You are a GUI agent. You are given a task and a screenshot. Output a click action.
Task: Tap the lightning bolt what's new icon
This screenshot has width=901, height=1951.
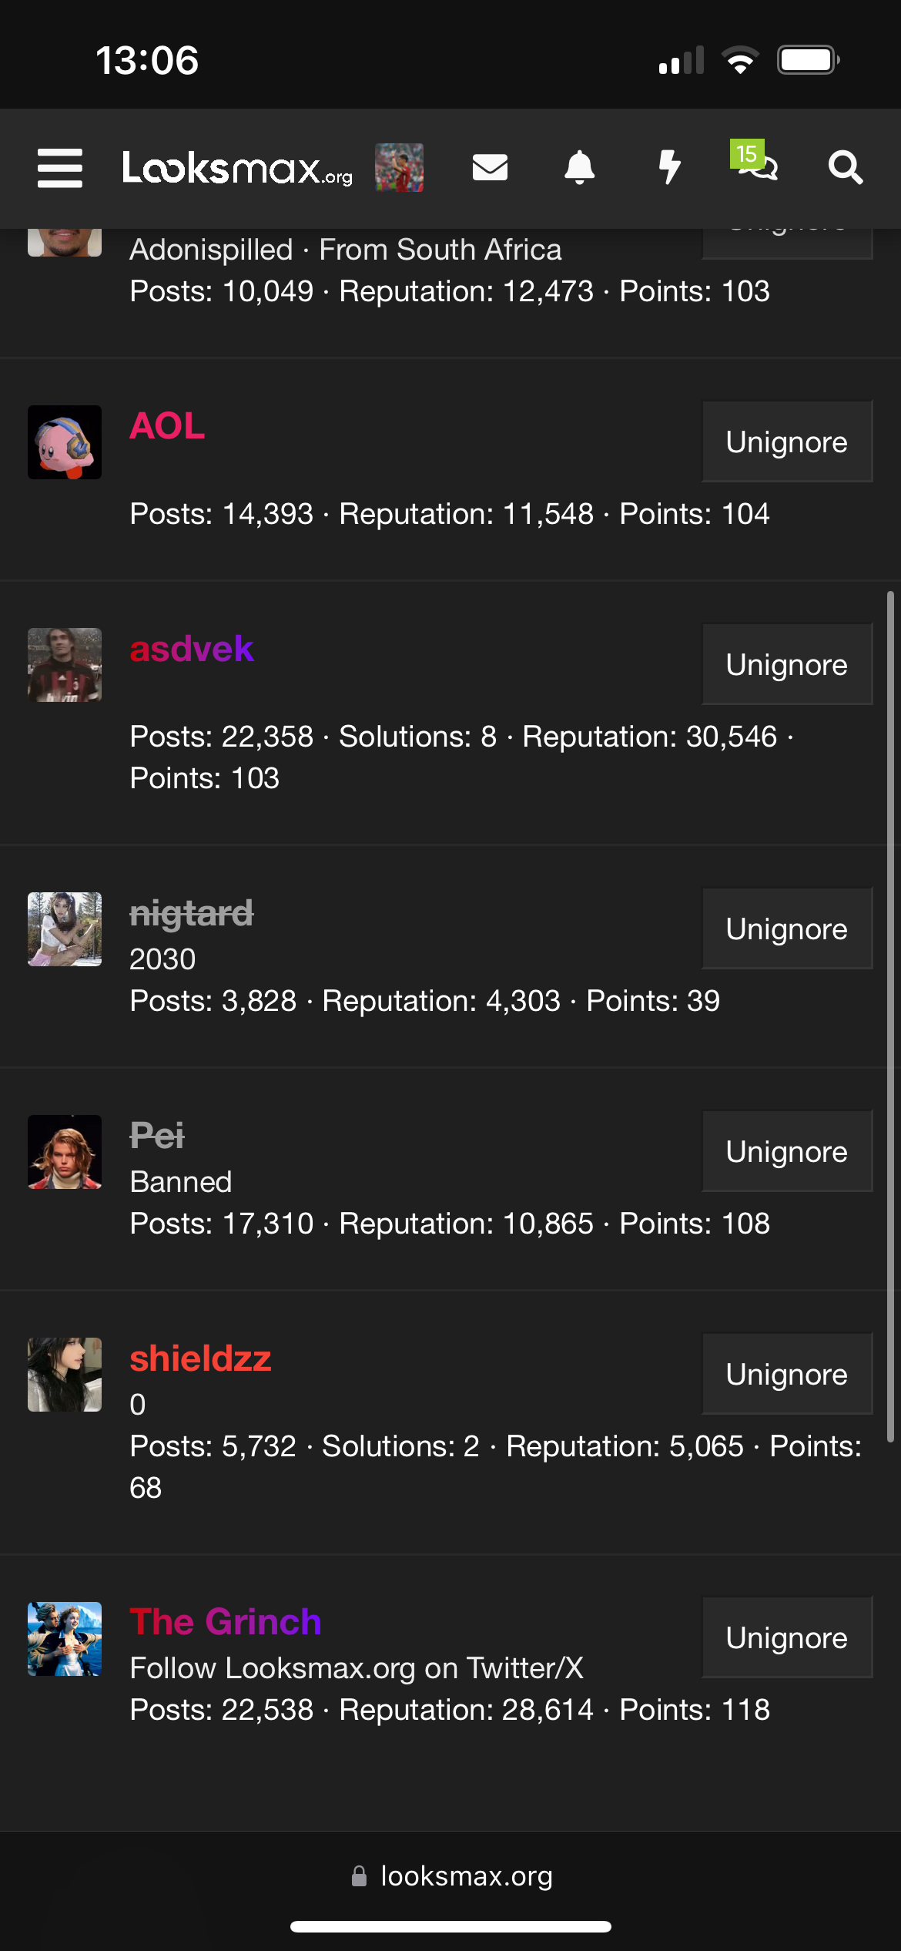click(x=670, y=167)
